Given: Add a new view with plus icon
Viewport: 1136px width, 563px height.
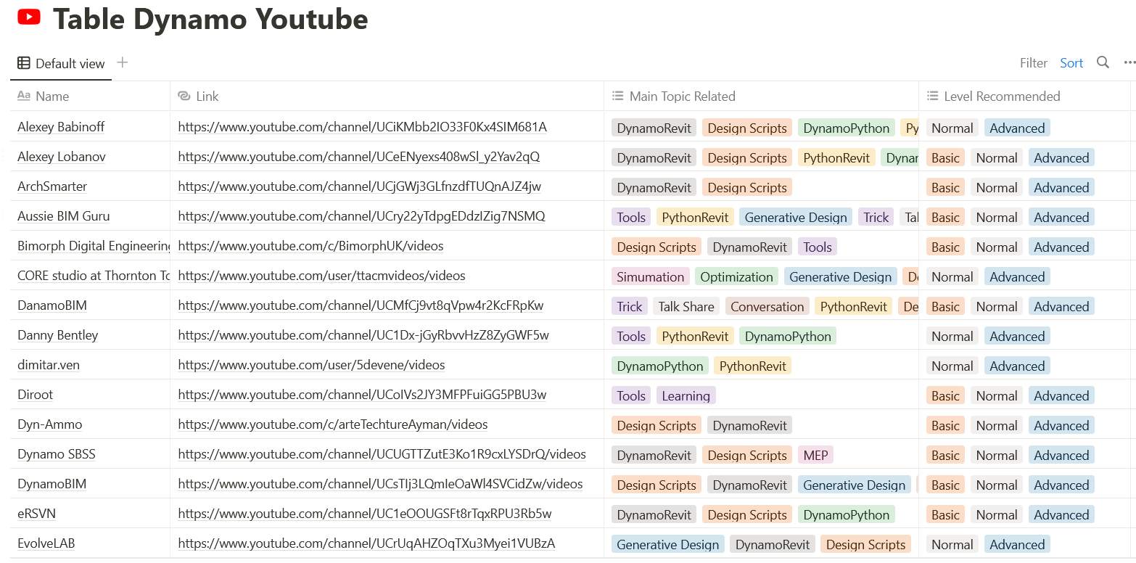Looking at the screenshot, I should coord(123,62).
